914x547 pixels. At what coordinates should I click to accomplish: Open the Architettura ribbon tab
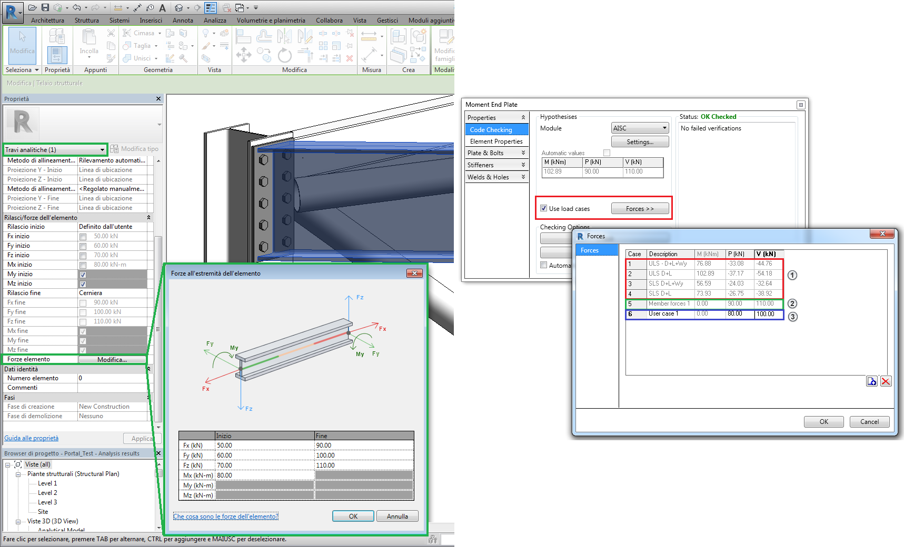(47, 20)
